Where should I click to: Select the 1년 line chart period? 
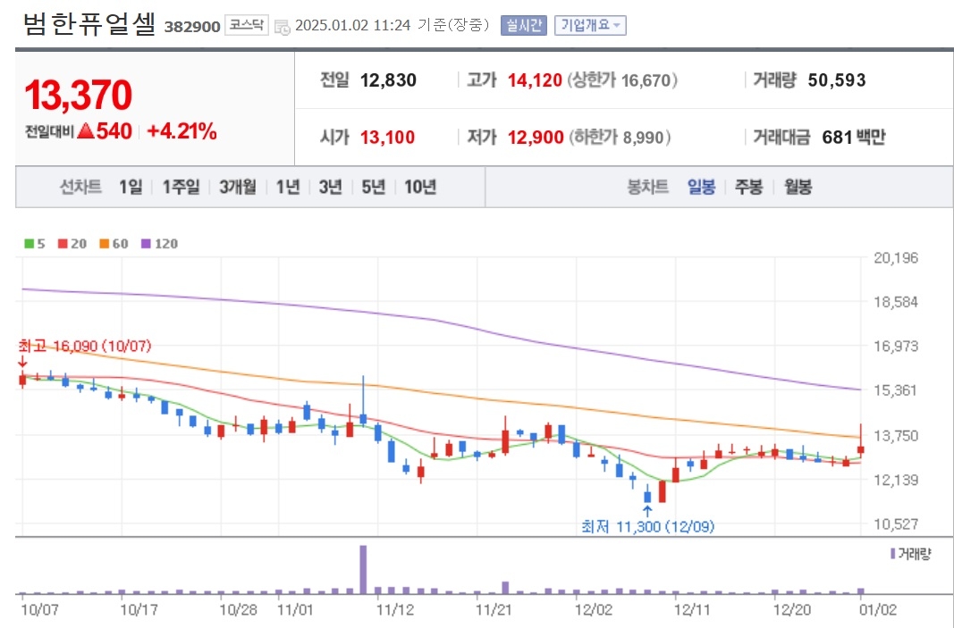point(288,187)
